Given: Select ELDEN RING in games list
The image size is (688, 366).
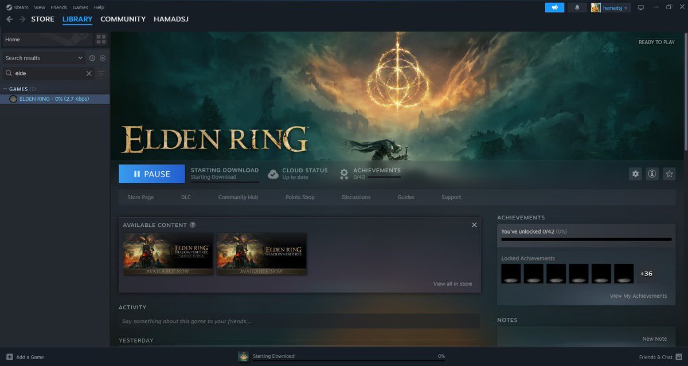Looking at the screenshot, I should point(54,99).
